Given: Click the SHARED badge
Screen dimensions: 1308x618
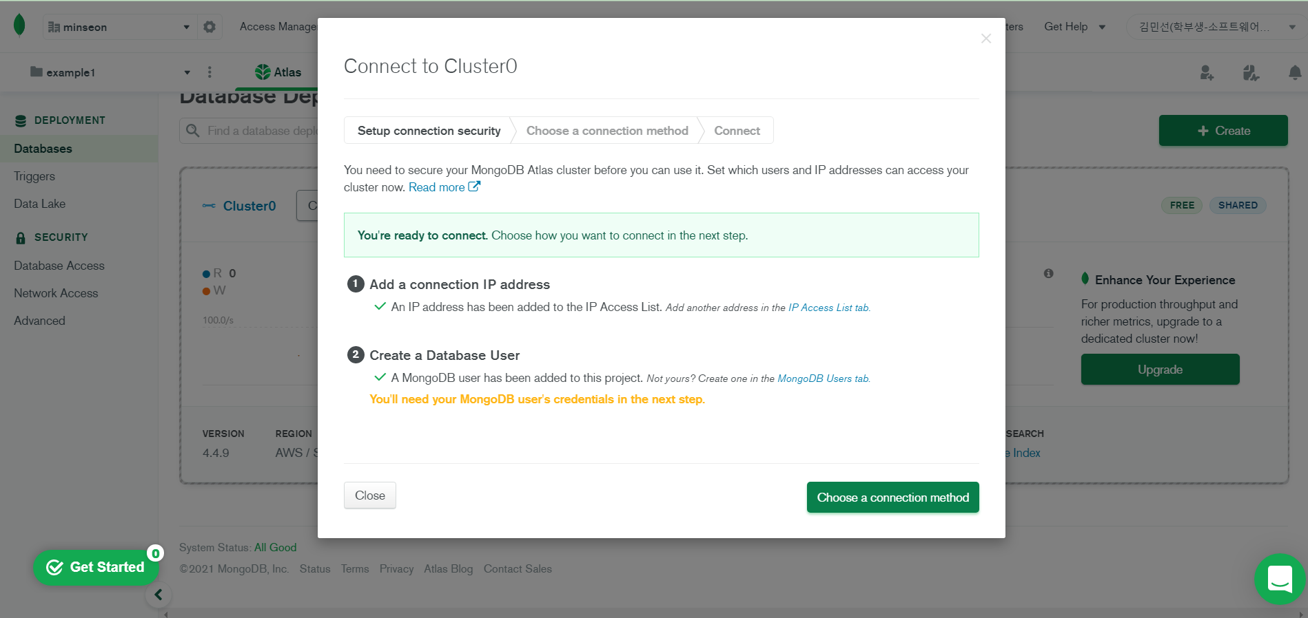Looking at the screenshot, I should pos(1238,205).
